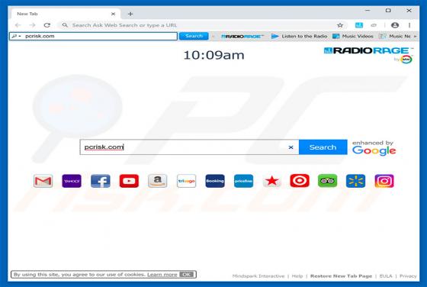The image size is (427, 287).
Task: Open the Gmail shortcut icon
Action: (43, 181)
